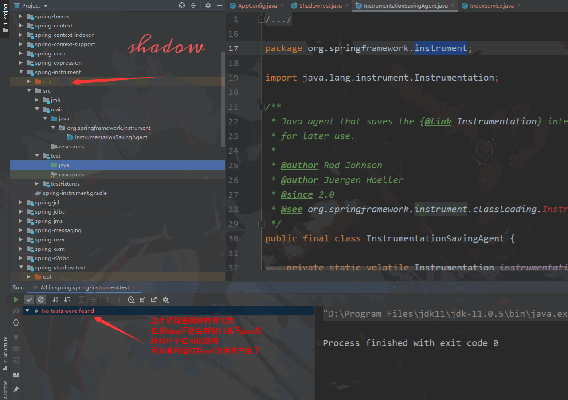568x400 pixels.
Task: Open Run toolbar settings gear
Action: tap(165, 300)
